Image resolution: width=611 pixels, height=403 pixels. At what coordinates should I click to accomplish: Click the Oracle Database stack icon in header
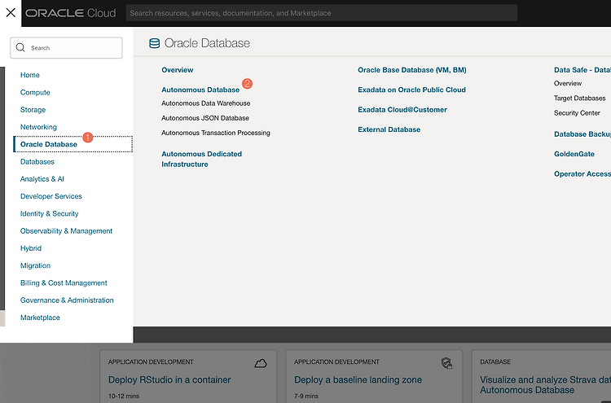pos(154,43)
